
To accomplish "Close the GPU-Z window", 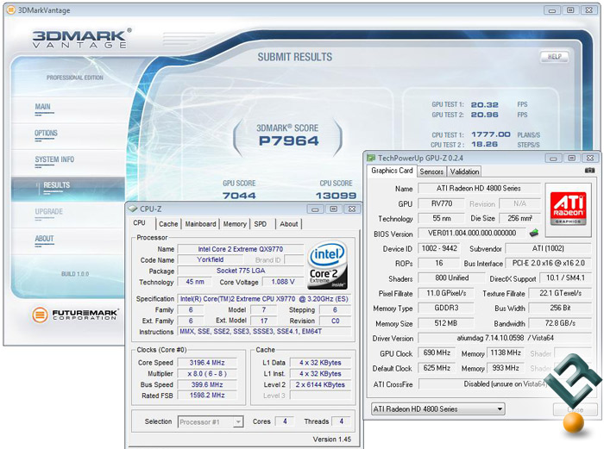I will point(590,158).
